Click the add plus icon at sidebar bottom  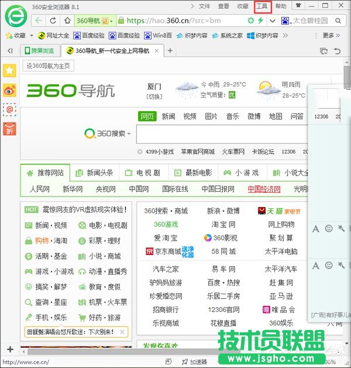click(x=9, y=349)
